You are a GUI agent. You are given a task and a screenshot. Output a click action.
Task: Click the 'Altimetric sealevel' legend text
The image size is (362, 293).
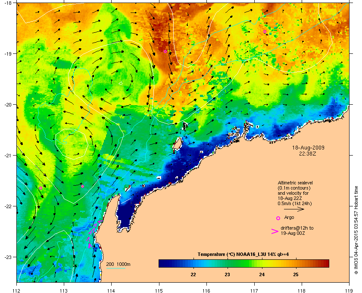[295, 183]
